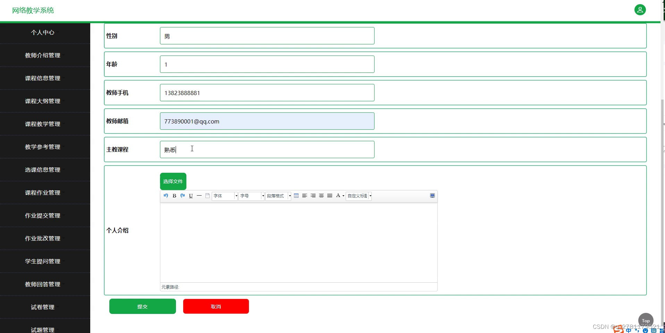Focus the 年龄 age input field
Image resolution: width=665 pixels, height=333 pixels.
coord(267,64)
